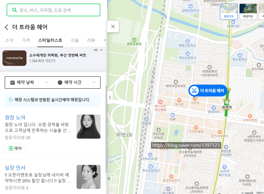Click the 금명초등학교 school marker

click(x=191, y=6)
